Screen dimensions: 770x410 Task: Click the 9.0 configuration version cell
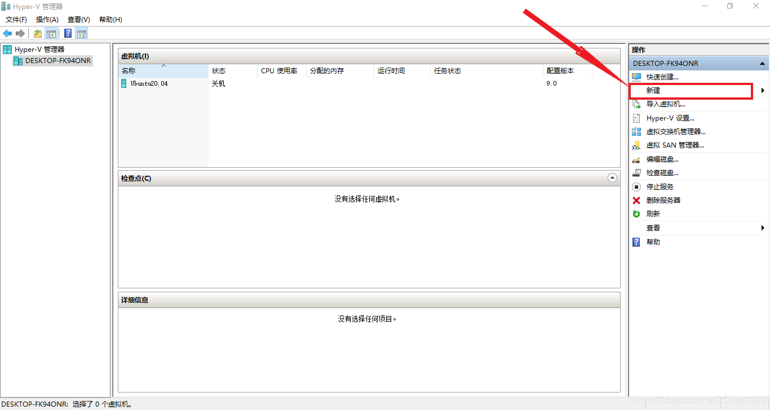pos(552,83)
